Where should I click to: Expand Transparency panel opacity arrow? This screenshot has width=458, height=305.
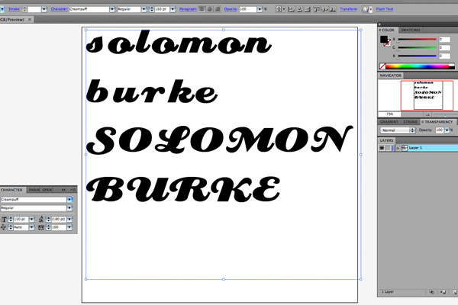tap(447, 130)
